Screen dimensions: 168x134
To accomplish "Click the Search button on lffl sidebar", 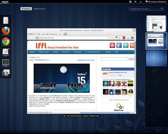I will point(131,59).
